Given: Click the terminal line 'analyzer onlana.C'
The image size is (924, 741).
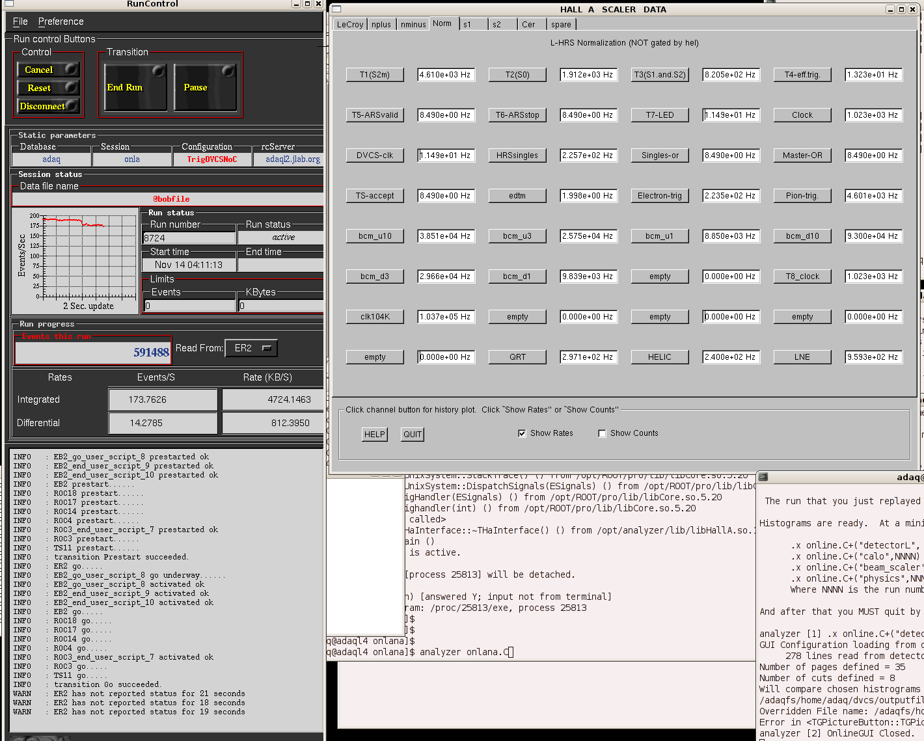Looking at the screenshot, I should coord(465,652).
